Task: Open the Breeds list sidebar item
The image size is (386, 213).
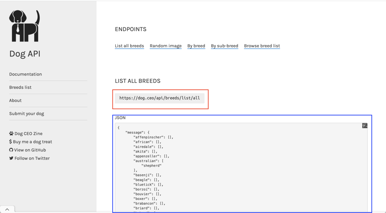Action: 20,87
